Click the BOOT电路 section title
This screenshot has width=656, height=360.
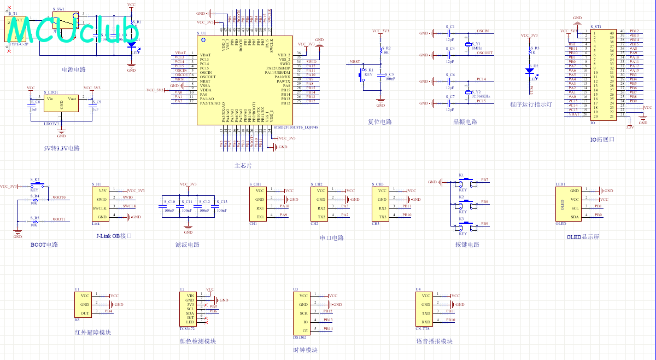pos(44,245)
